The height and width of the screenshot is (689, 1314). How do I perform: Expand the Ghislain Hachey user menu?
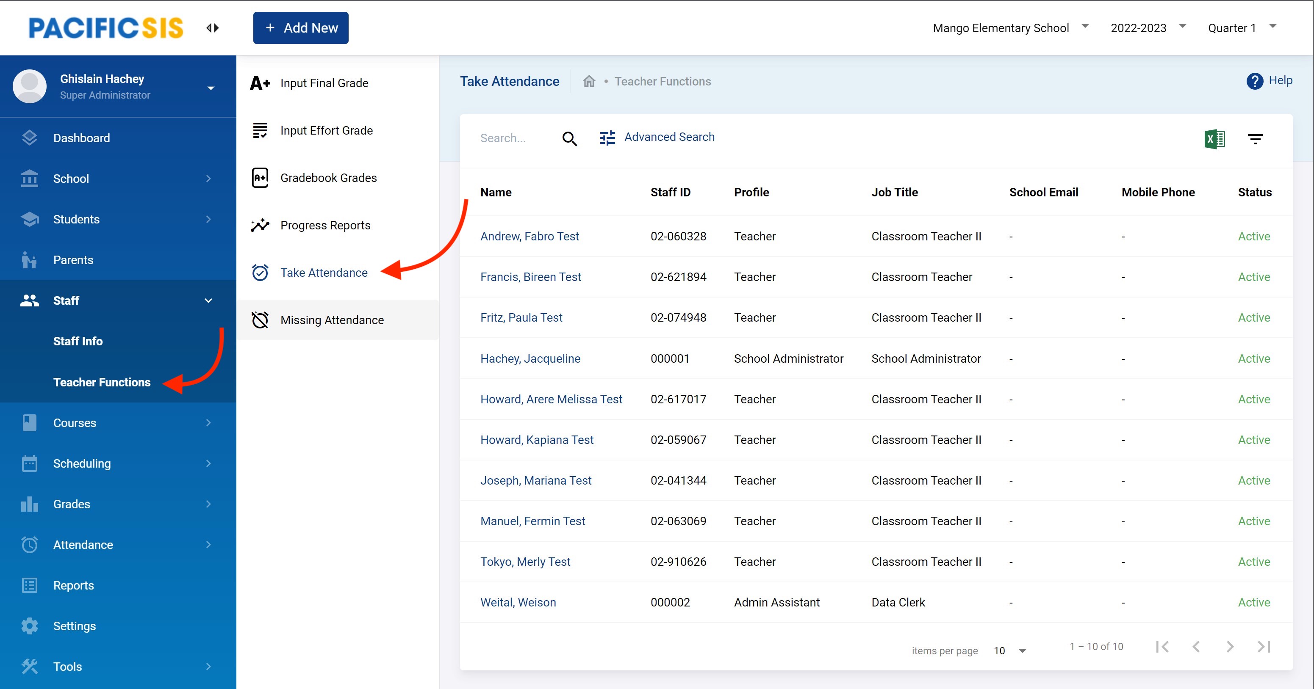(x=211, y=88)
